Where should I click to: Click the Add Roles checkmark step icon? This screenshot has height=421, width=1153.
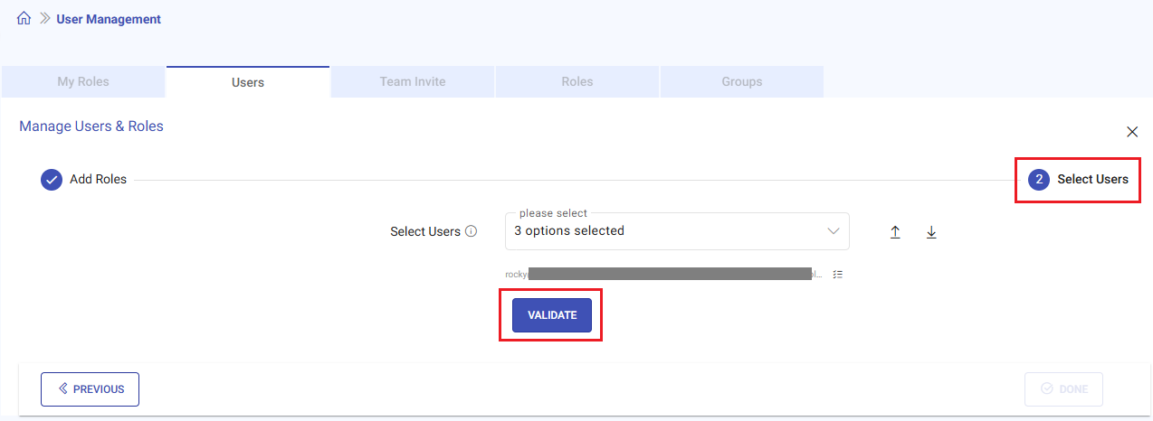pos(52,180)
